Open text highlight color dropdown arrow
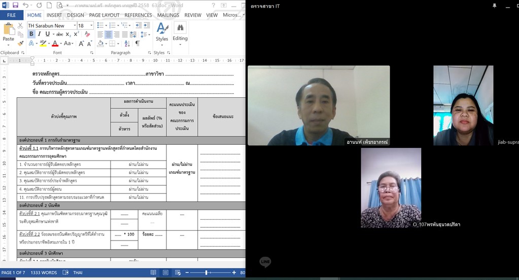 (x=49, y=44)
